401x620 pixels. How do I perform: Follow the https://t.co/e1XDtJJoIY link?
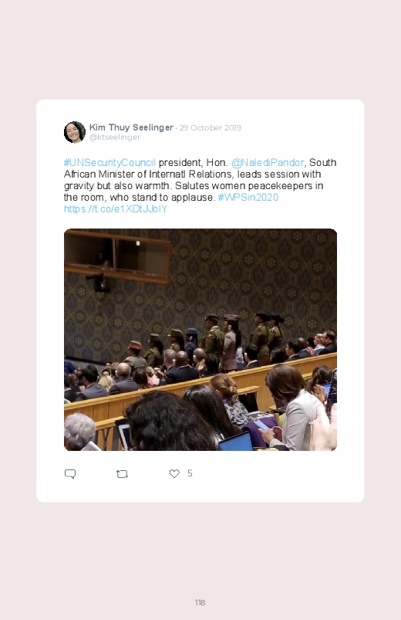coord(116,208)
